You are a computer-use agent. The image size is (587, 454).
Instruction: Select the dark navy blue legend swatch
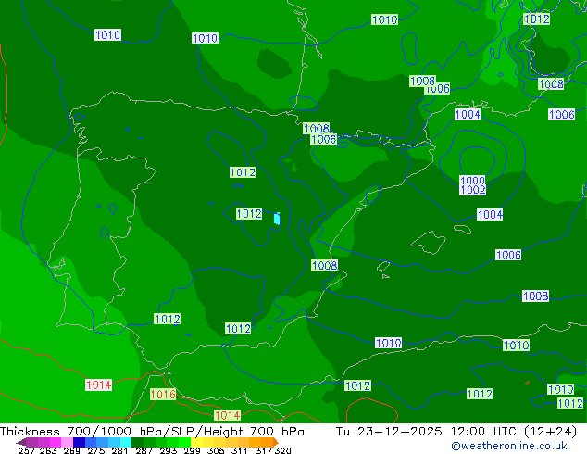79,442
